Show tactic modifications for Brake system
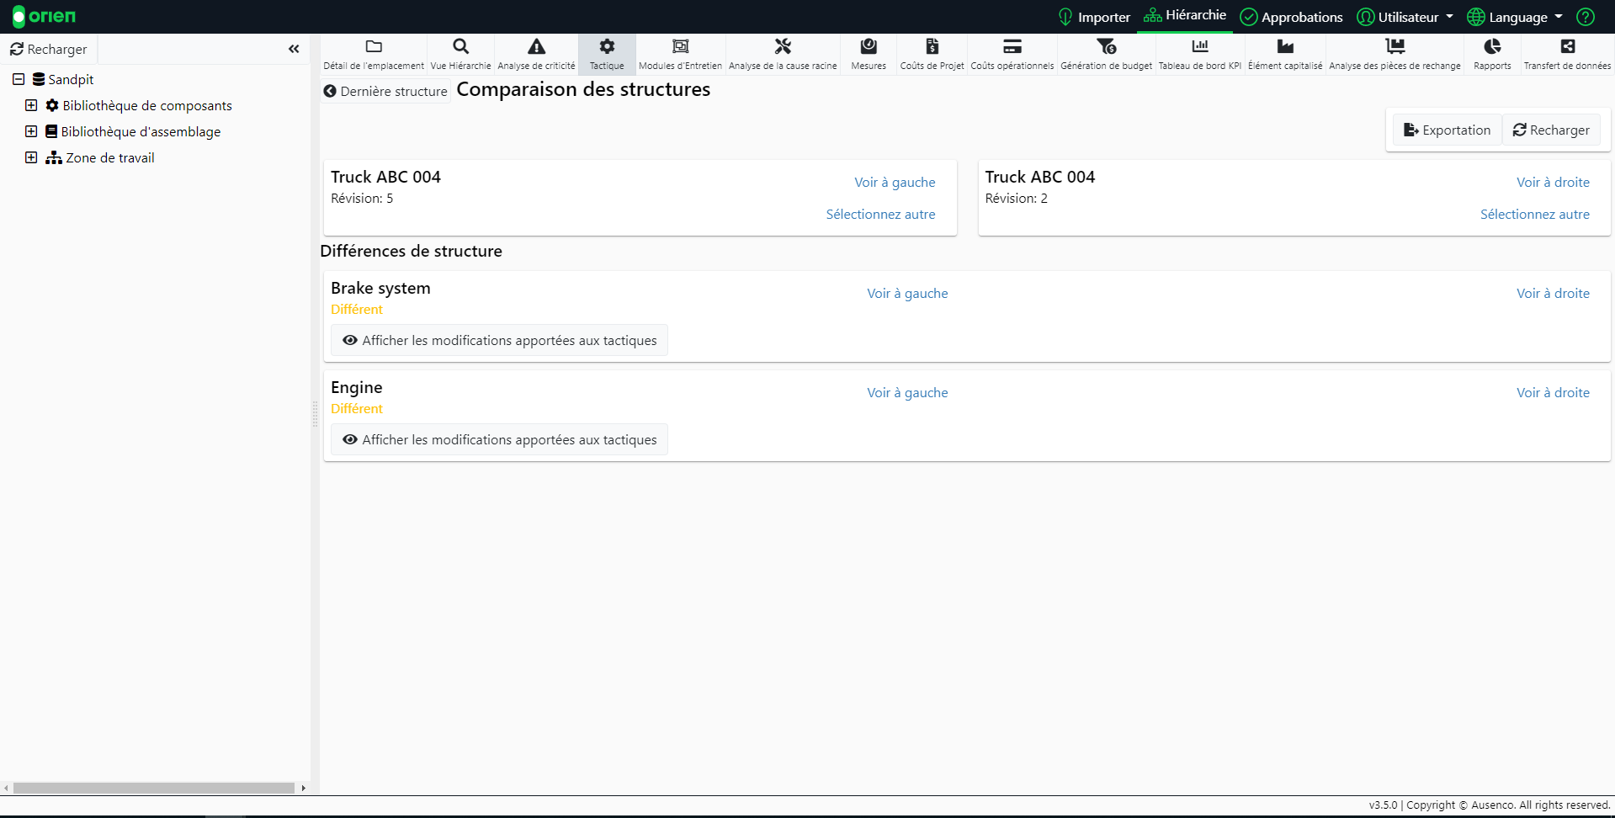Image resolution: width=1615 pixels, height=818 pixels. tap(499, 340)
